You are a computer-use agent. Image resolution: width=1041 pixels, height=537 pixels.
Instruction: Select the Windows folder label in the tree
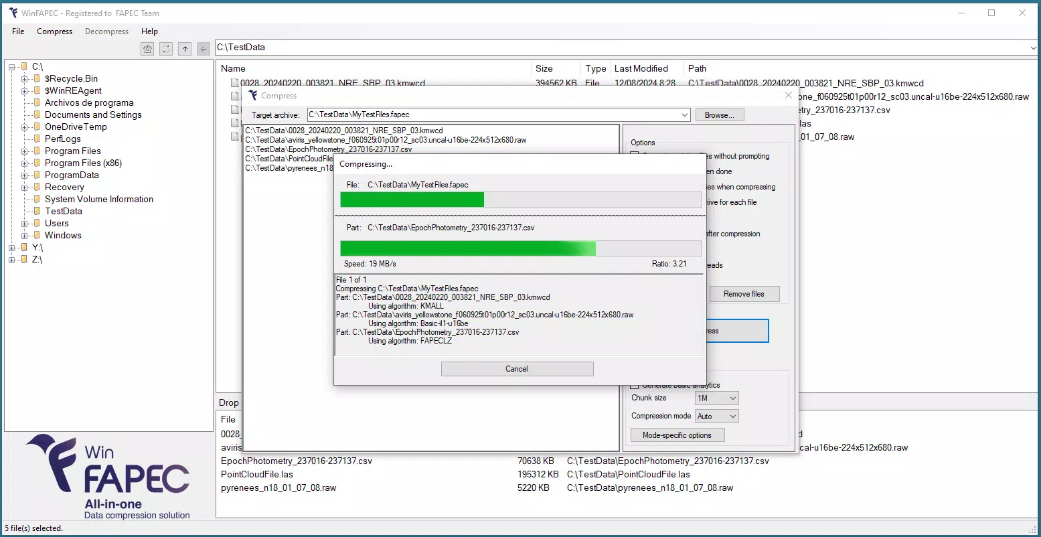63,235
